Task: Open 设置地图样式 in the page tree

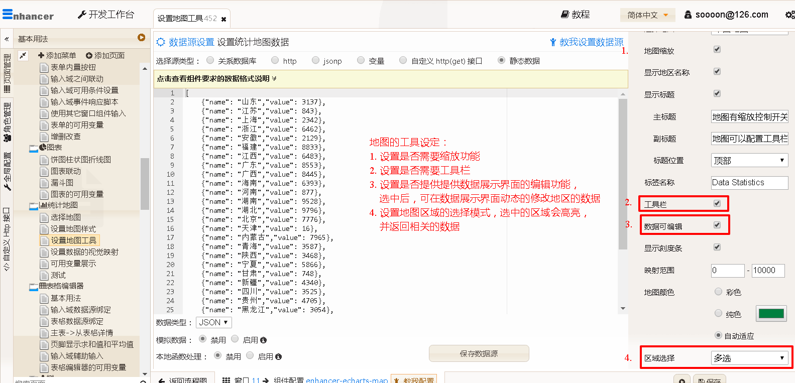Action: [x=73, y=229]
